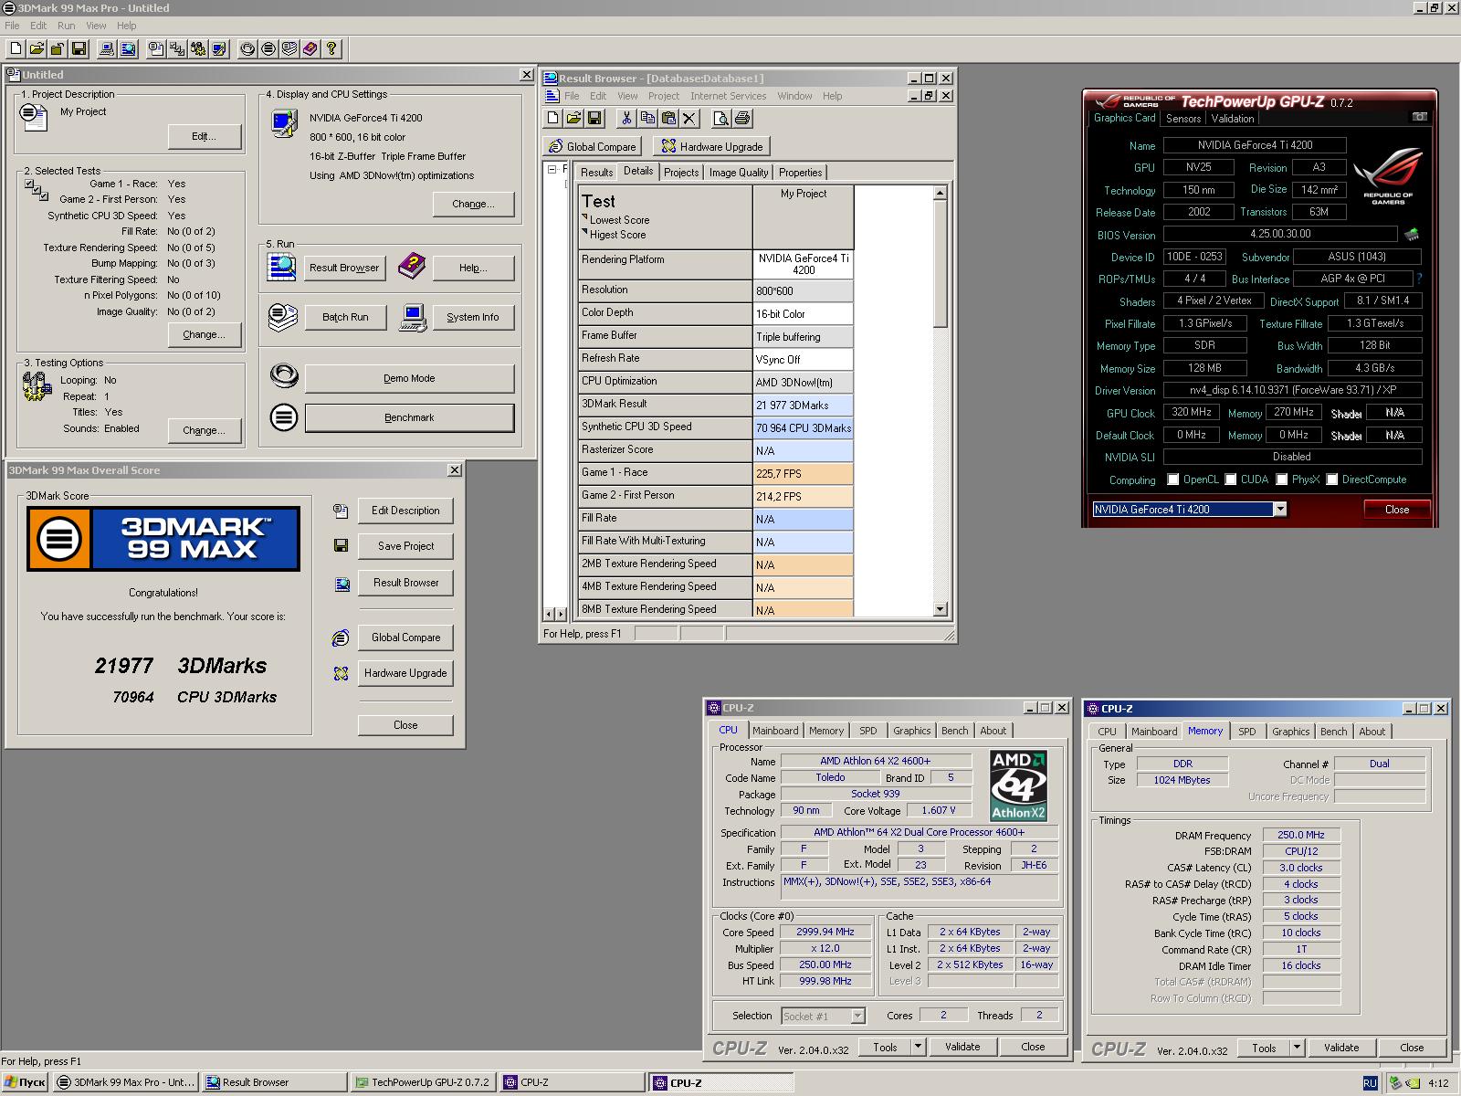Toggle the PhysX checkbox in GPU-Z
This screenshot has width=1461, height=1096.
point(1282,479)
